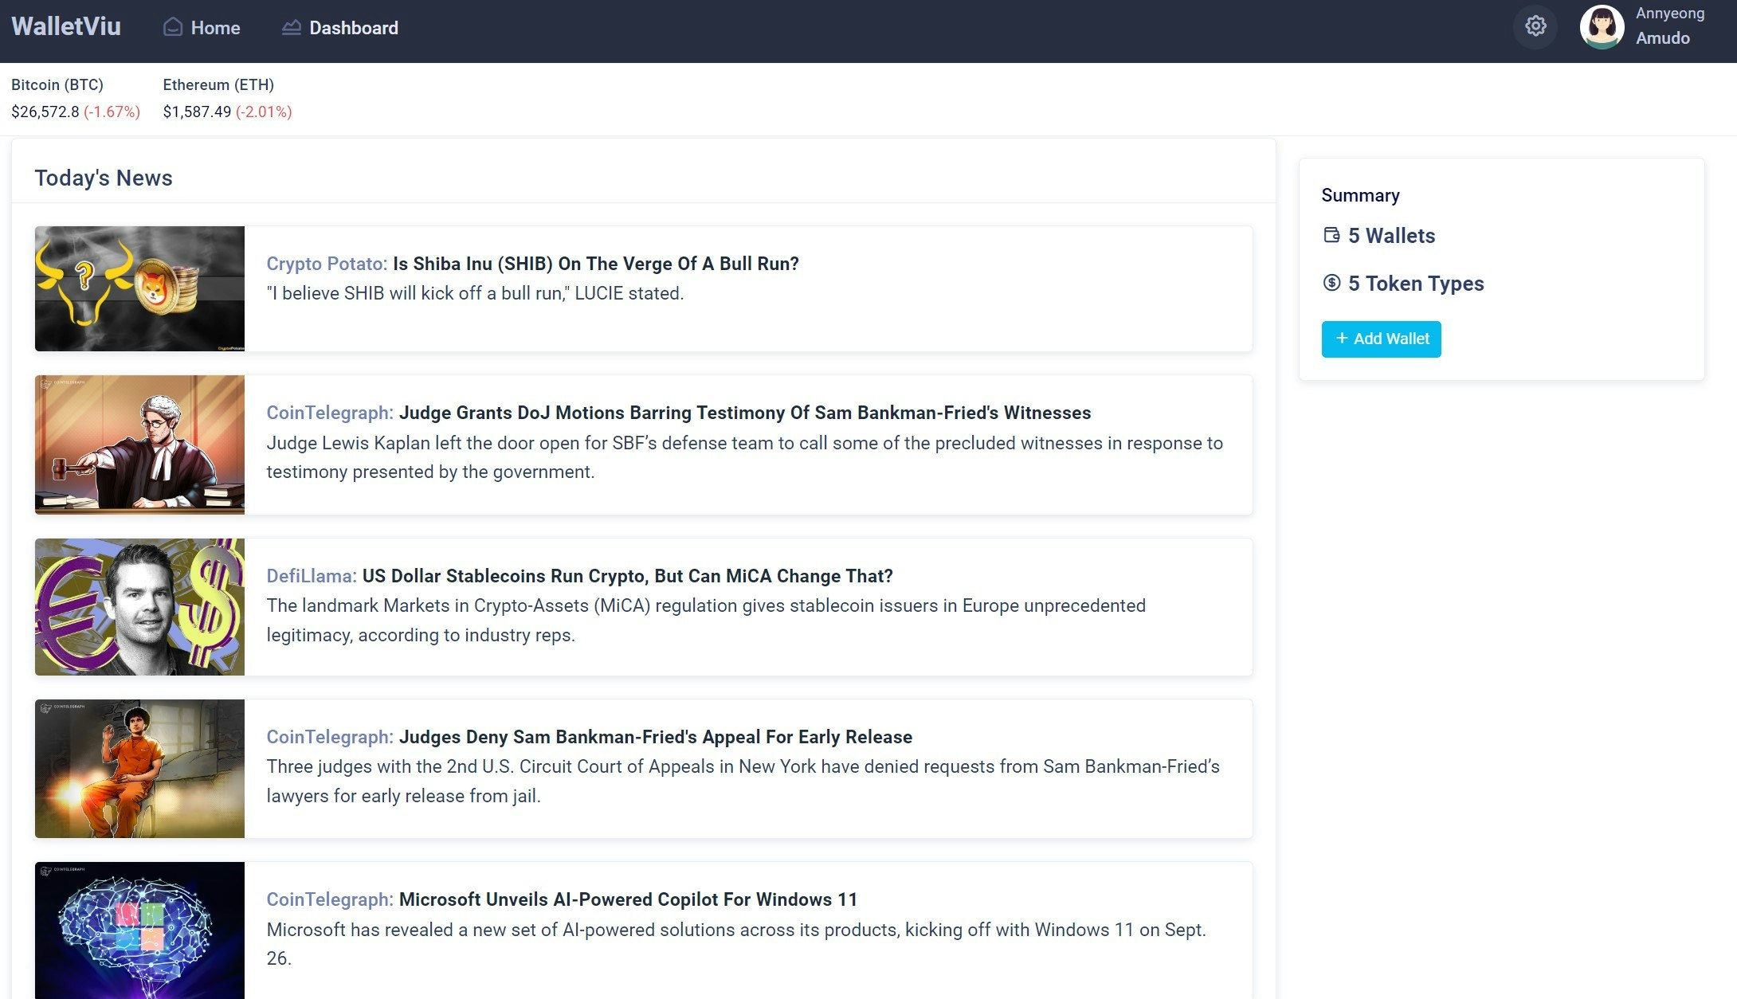
Task: Click the 2nd U.S. Circuit Court summary
Action: click(x=743, y=782)
